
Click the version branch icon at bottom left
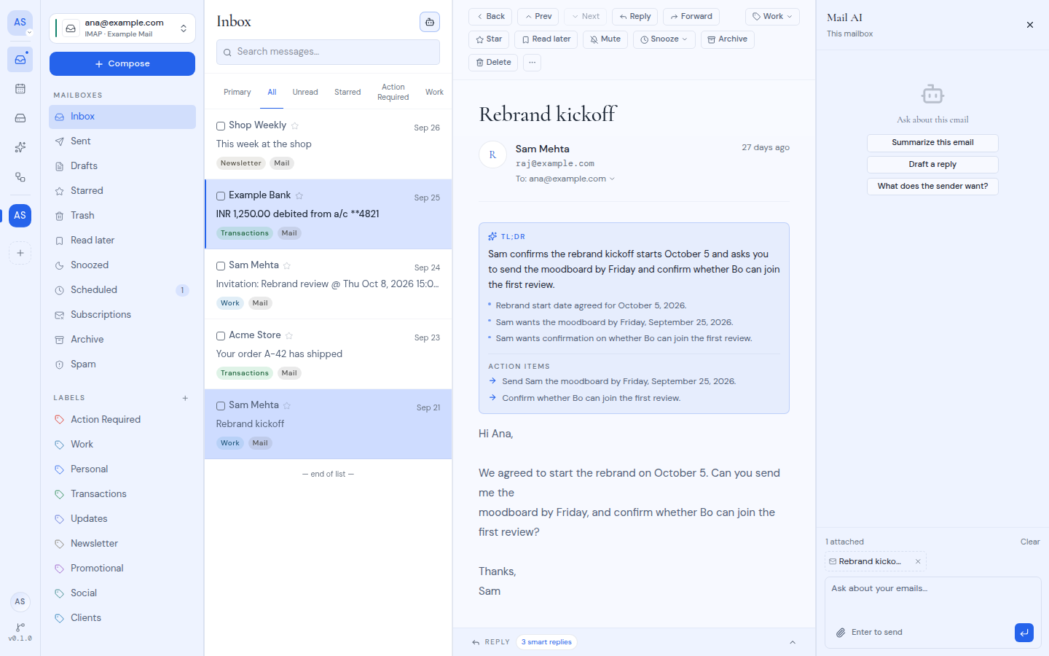click(20, 627)
